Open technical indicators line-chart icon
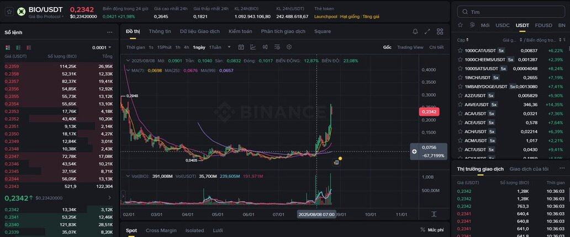570x237 pixels. 253,48
